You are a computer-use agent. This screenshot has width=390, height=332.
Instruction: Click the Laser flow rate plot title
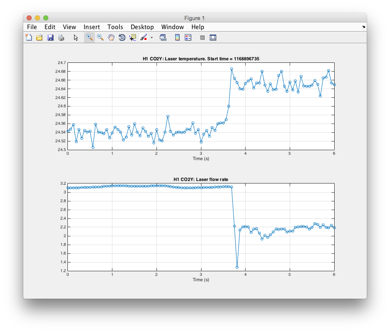(x=201, y=180)
